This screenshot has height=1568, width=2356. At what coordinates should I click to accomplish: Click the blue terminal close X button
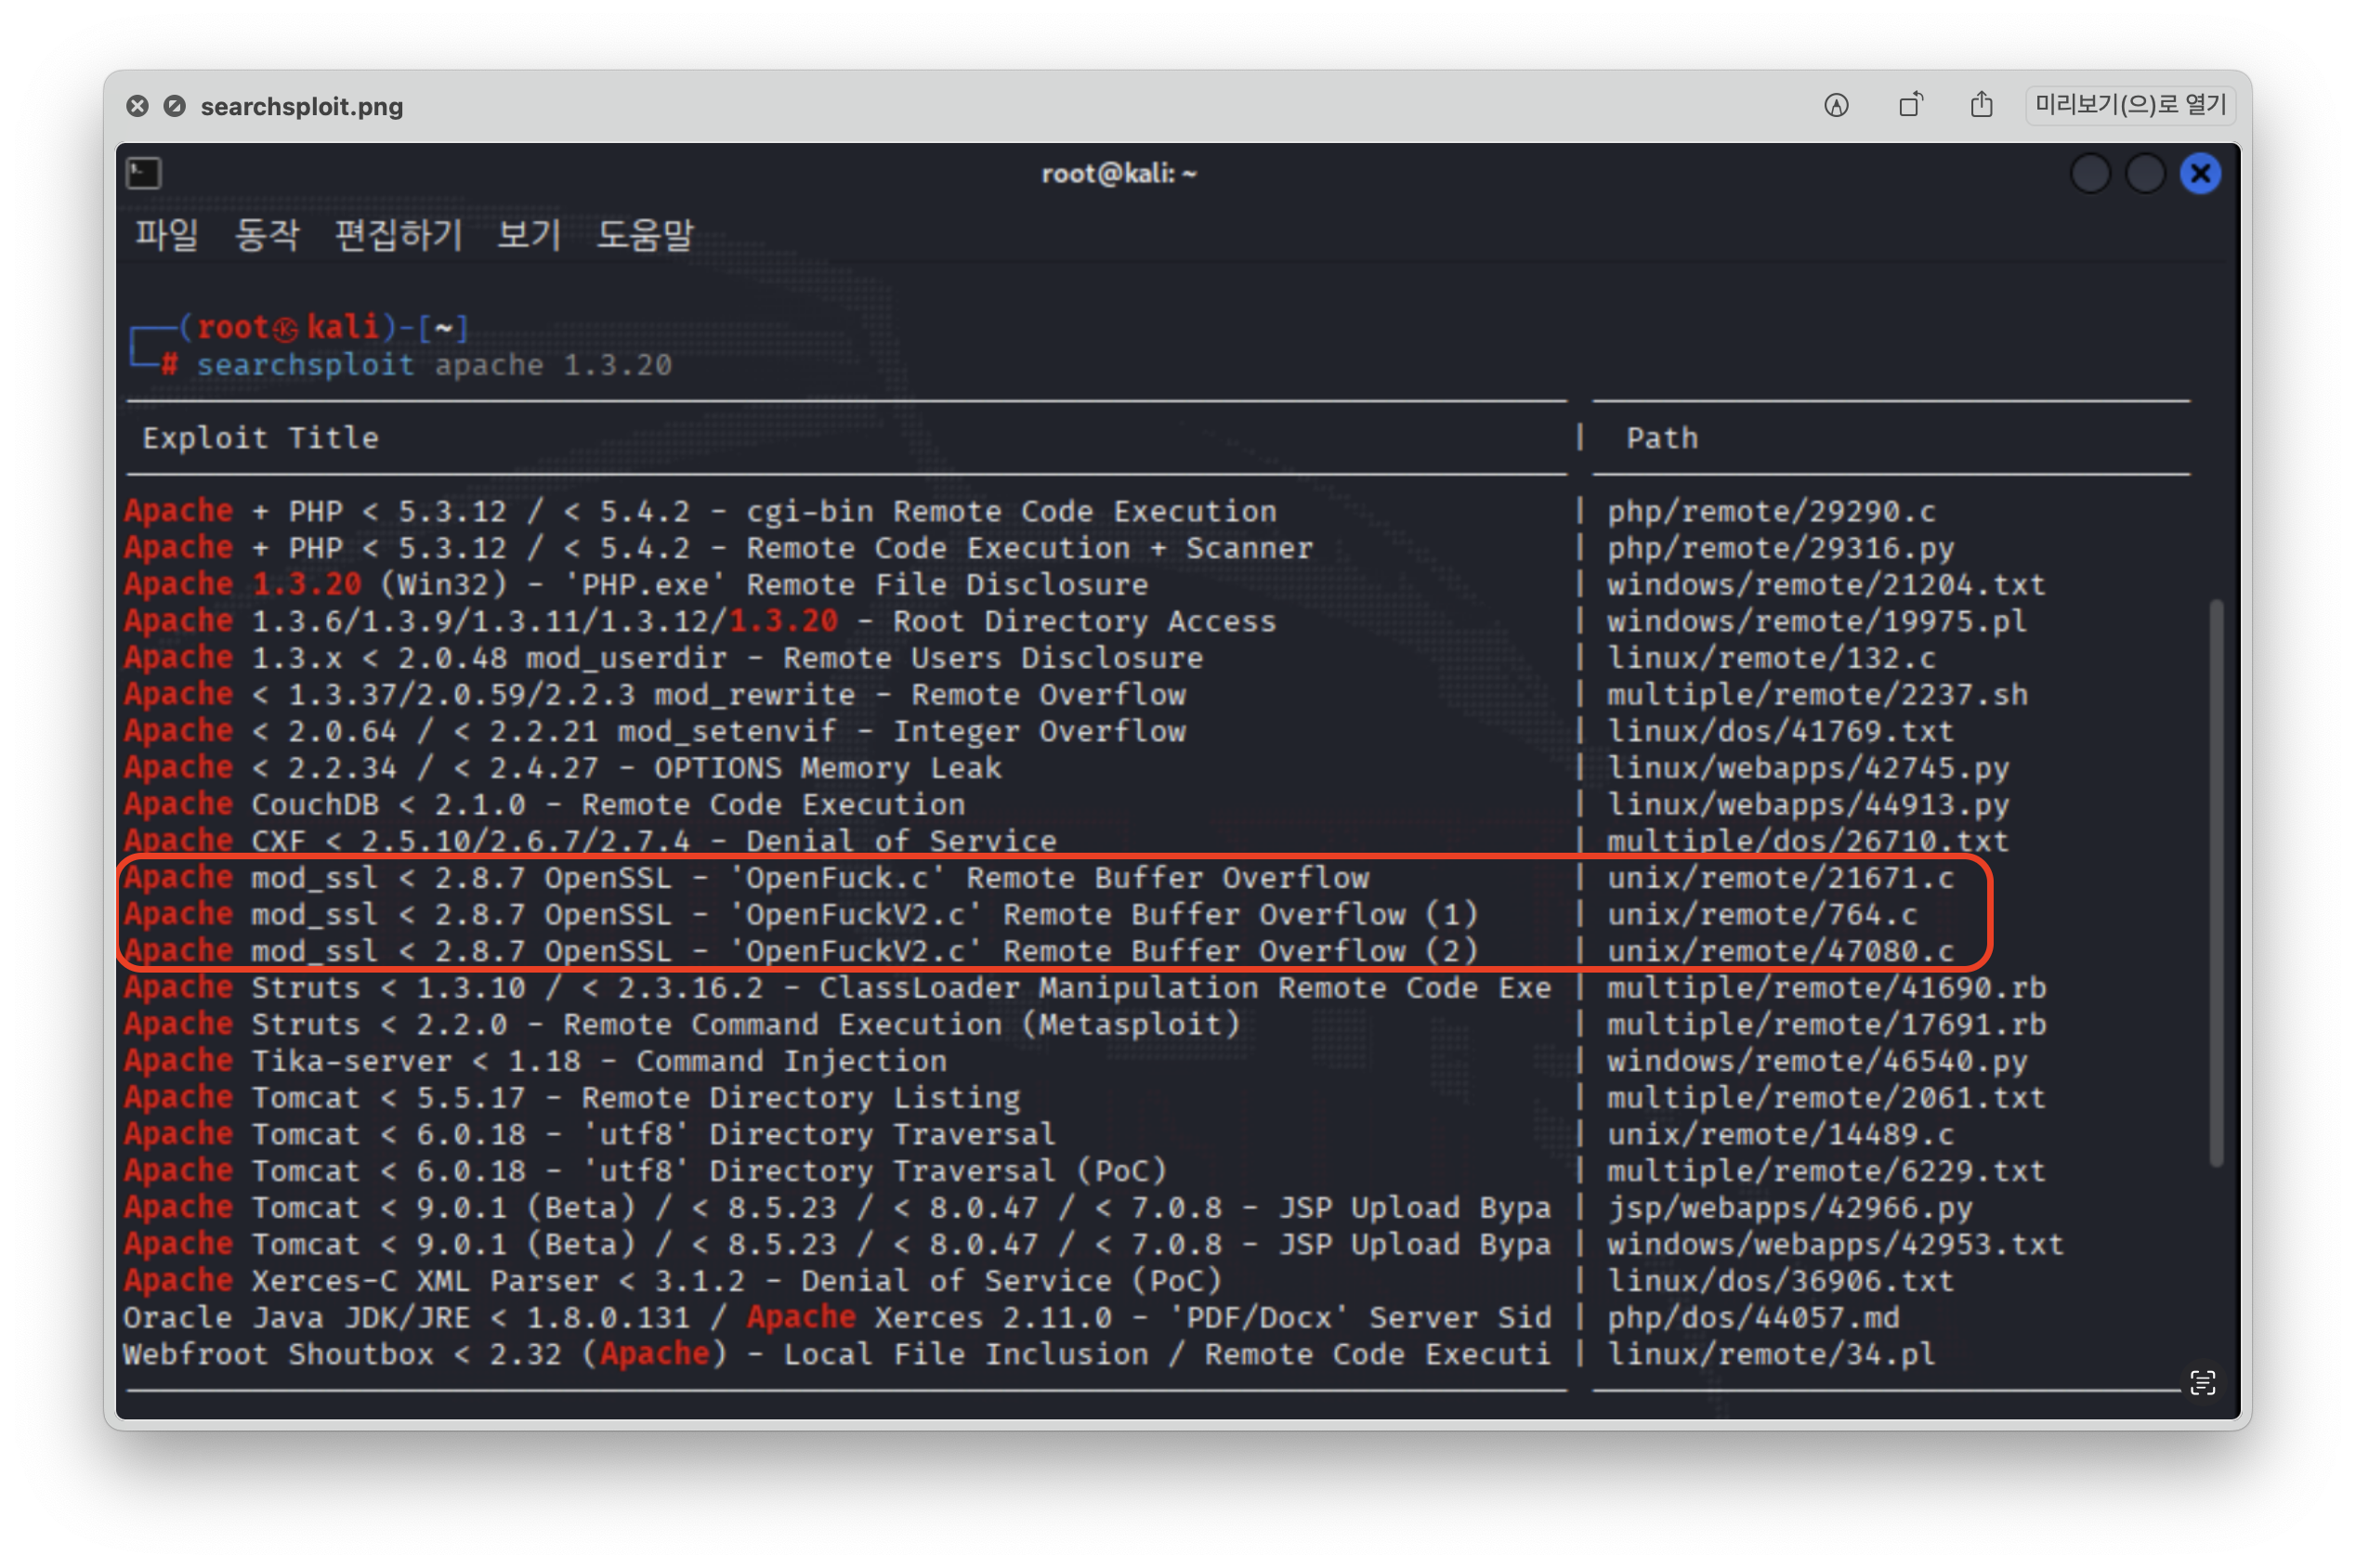click(x=2200, y=174)
